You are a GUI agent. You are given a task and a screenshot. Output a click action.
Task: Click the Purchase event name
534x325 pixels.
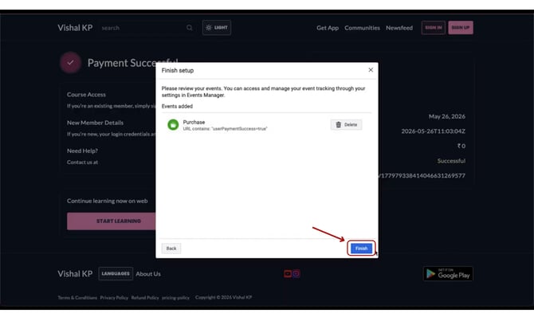[x=194, y=122]
